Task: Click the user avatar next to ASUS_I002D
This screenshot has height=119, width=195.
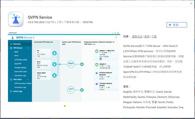Action: click(x=54, y=75)
